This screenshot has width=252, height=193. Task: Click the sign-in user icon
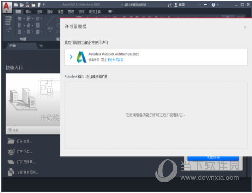tap(176, 5)
